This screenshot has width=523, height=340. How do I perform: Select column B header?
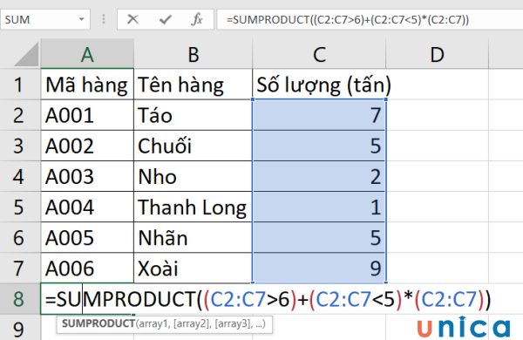[x=194, y=54]
